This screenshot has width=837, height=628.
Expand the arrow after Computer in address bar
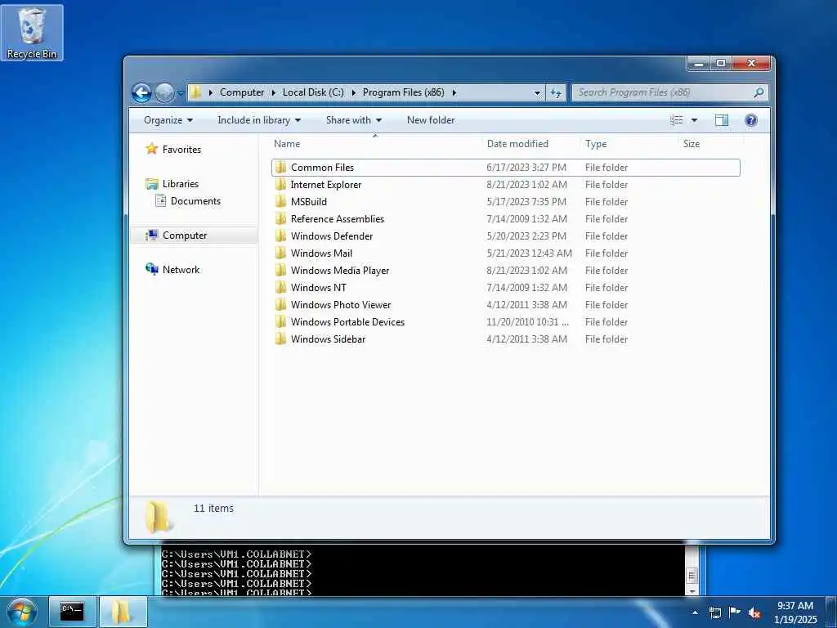pyautogui.click(x=273, y=92)
